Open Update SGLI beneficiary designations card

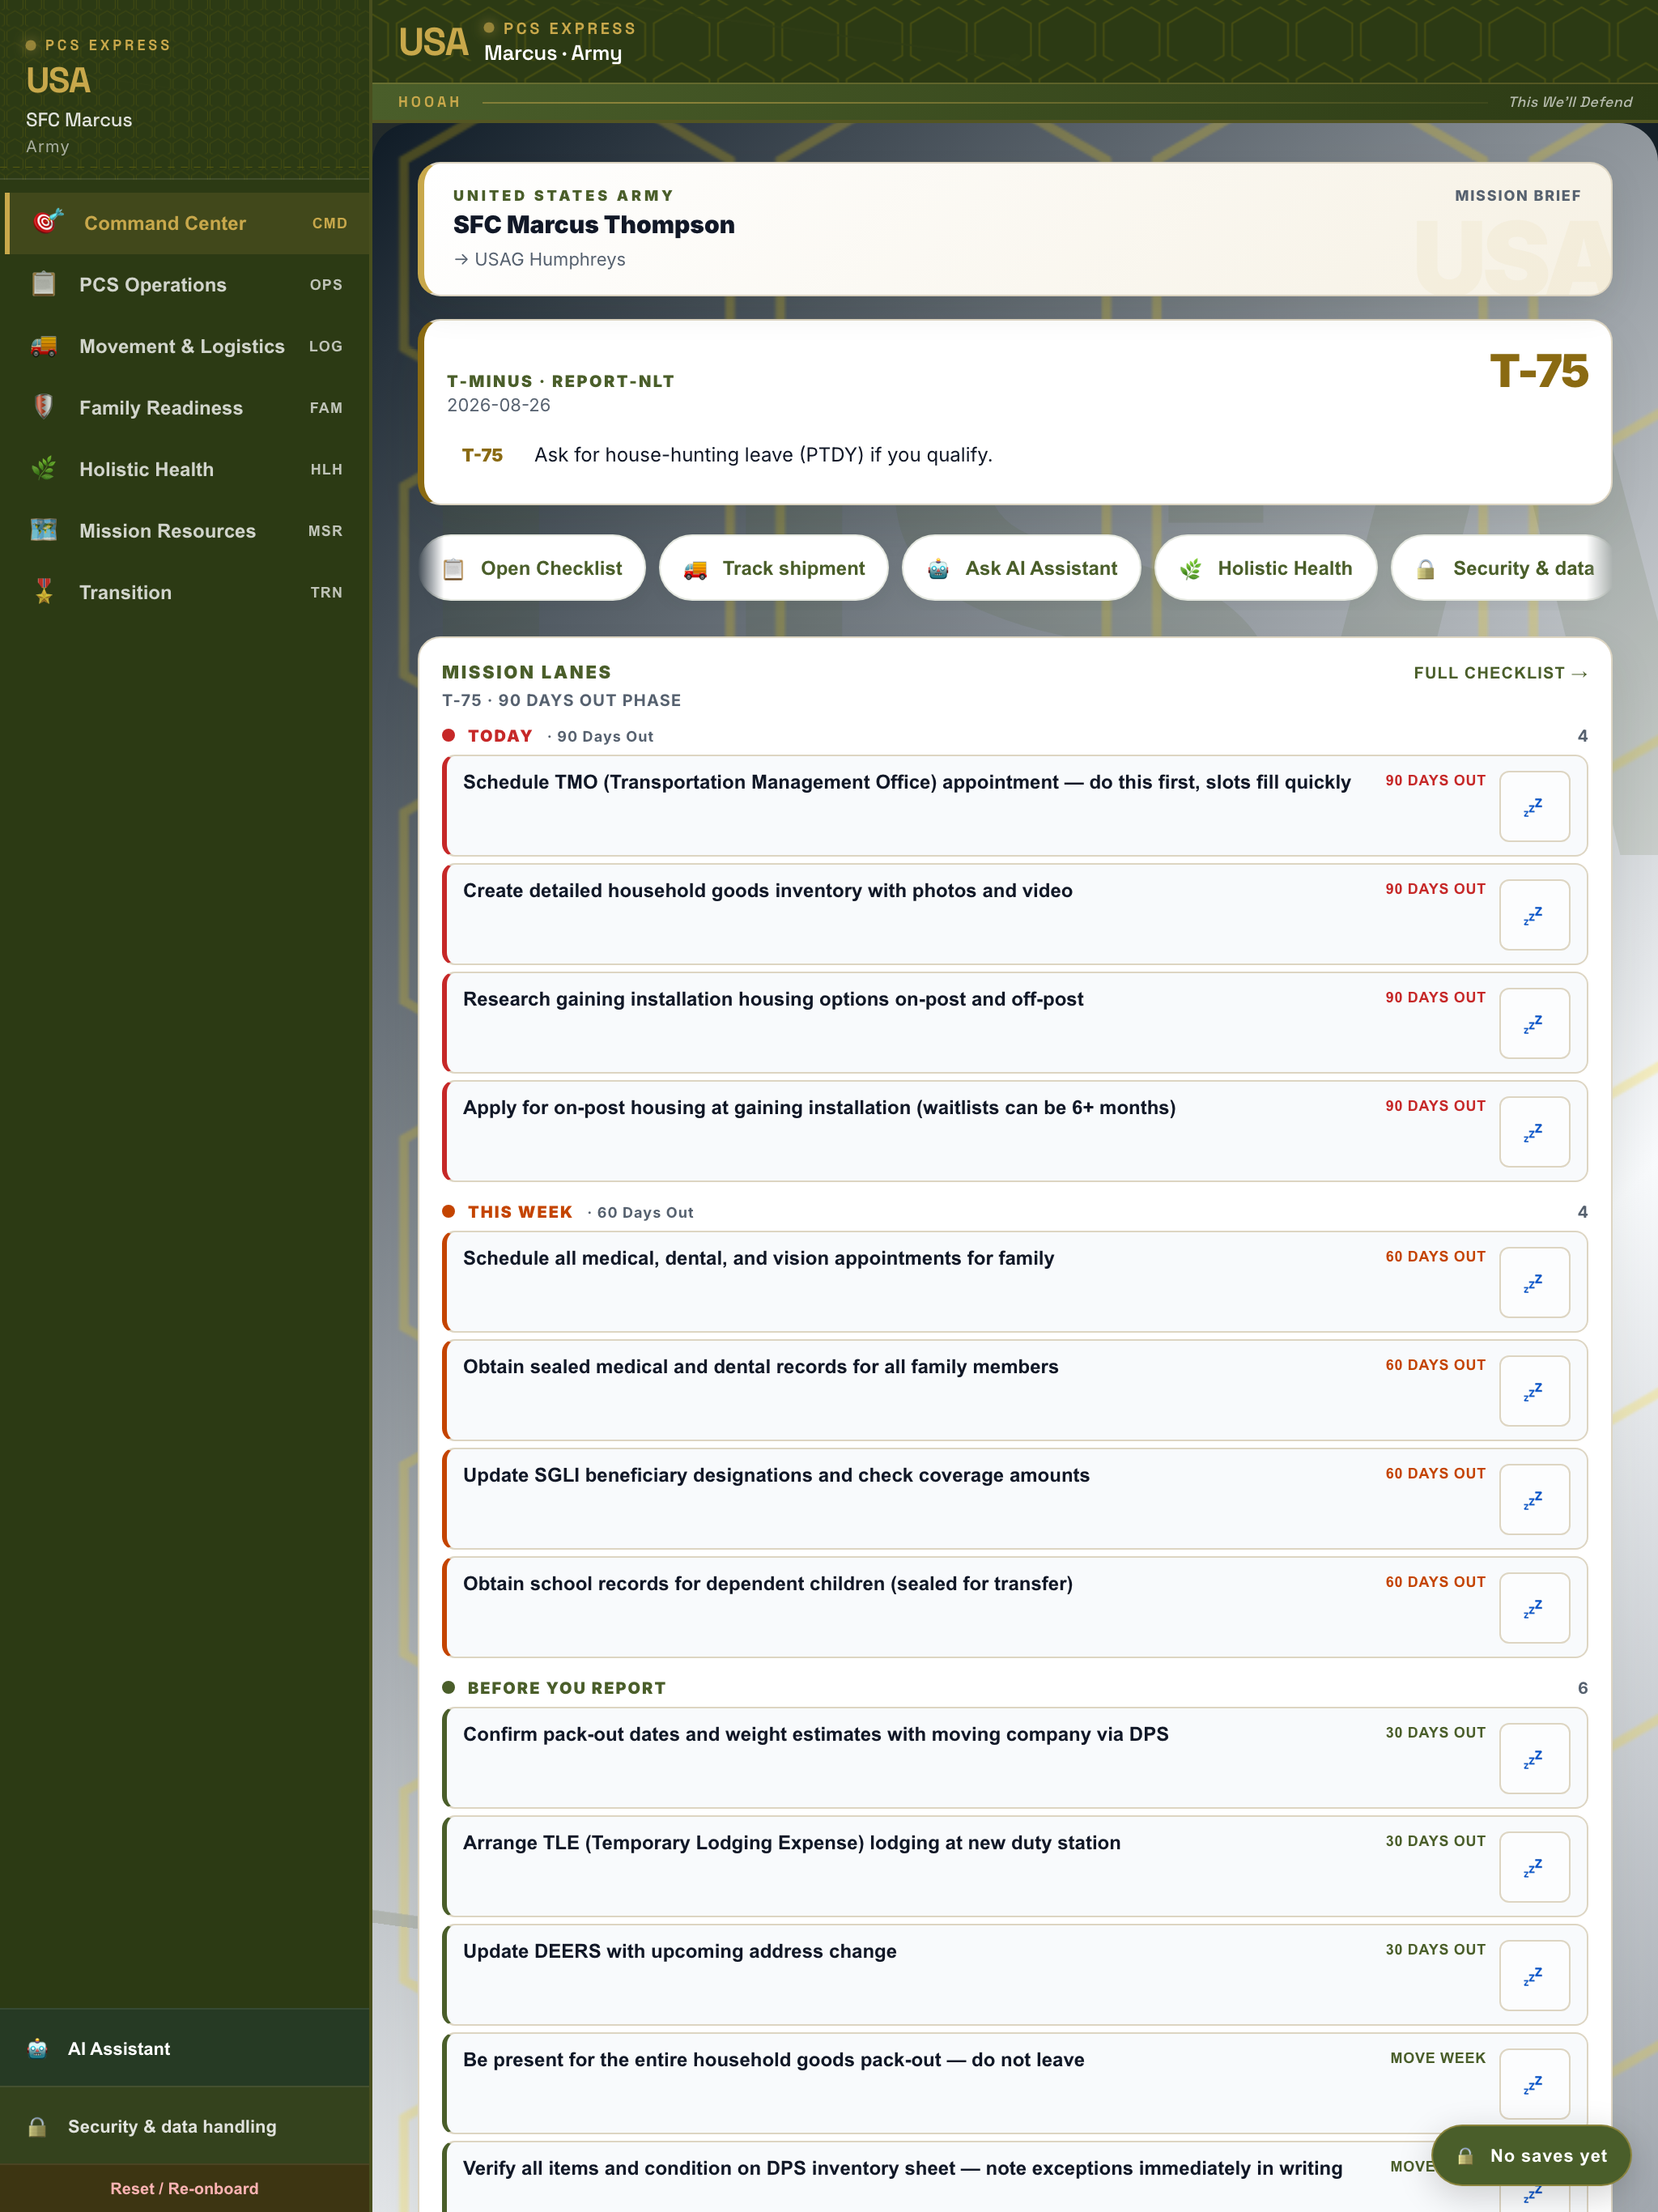pos(1014,1500)
